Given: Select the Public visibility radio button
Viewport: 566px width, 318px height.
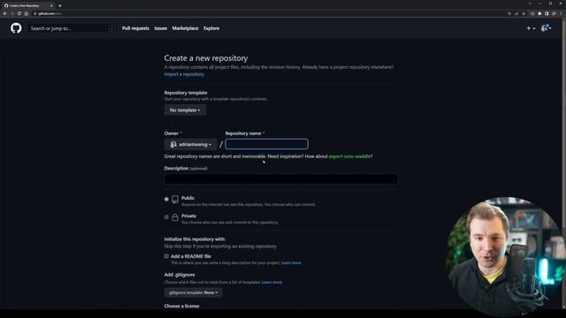Looking at the screenshot, I should (166, 199).
